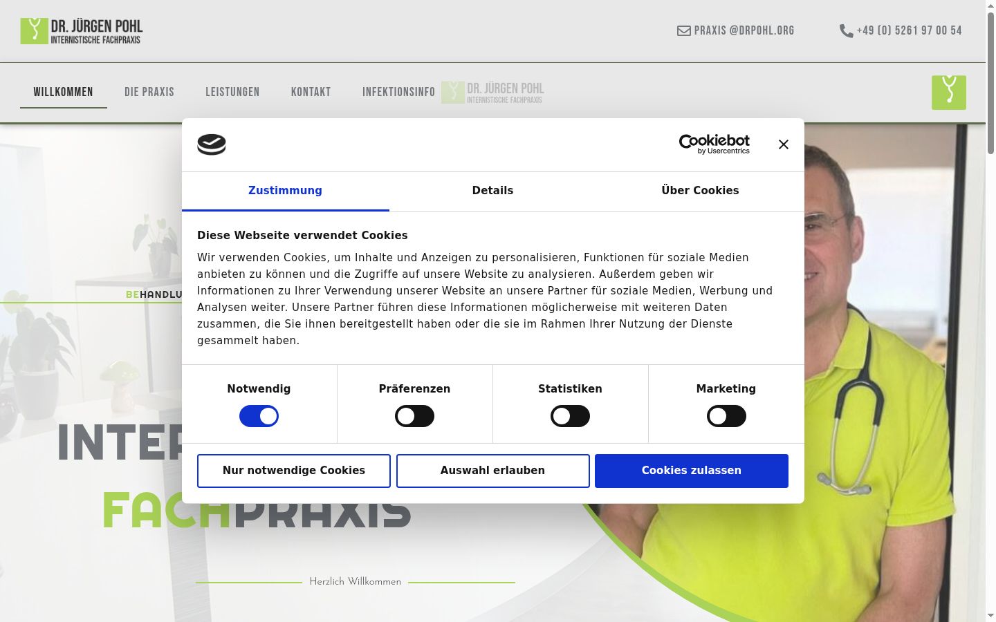The image size is (996, 622).
Task: Click the envelope email icon
Action: (x=683, y=30)
